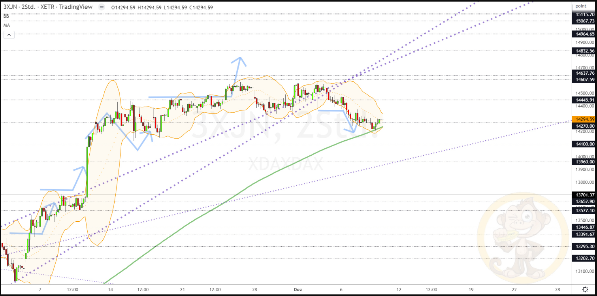Screen dimensions: 597x296
Task: Select the MA indicator label
Action: click(x=7, y=25)
